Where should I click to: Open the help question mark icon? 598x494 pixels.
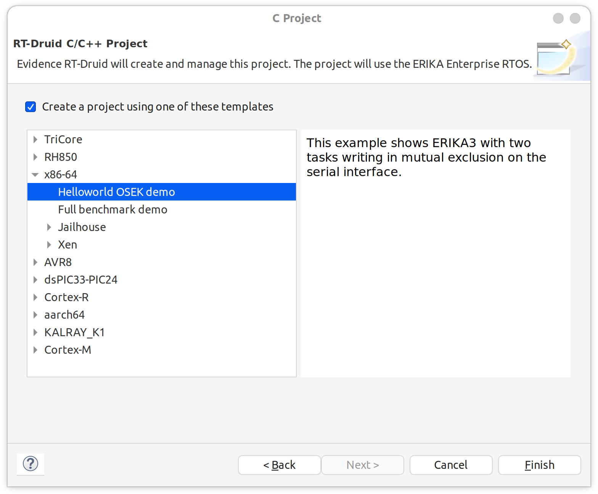31,464
